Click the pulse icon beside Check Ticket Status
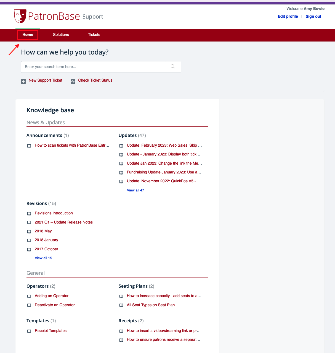The width and height of the screenshot is (335, 353). point(73,81)
